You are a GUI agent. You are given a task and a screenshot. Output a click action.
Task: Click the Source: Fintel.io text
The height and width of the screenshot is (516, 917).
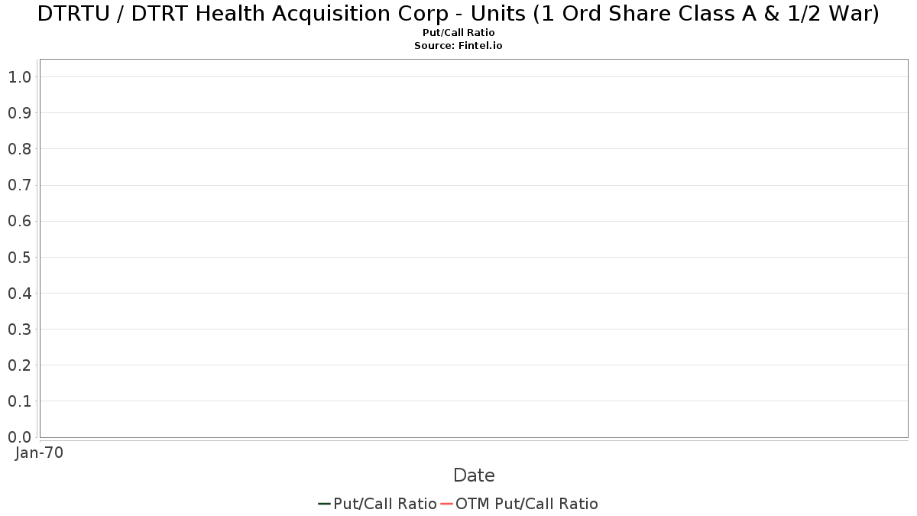click(458, 46)
